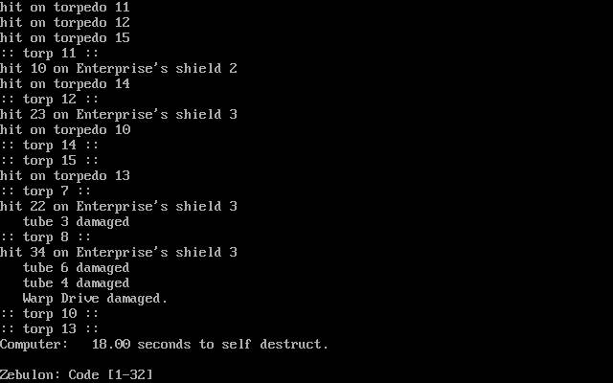The height and width of the screenshot is (383, 613).
Task: Select the "tube 4 damaged" line
Action: (x=76, y=282)
